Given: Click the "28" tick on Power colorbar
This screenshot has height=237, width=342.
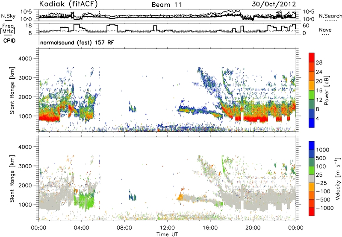Looking at the screenshot, I should pyautogui.click(x=319, y=62).
